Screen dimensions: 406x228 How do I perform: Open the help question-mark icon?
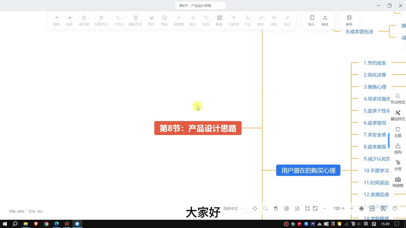pos(395,208)
